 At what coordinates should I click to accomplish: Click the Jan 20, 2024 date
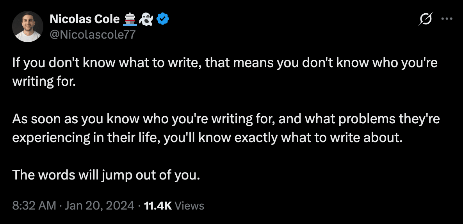99,206
